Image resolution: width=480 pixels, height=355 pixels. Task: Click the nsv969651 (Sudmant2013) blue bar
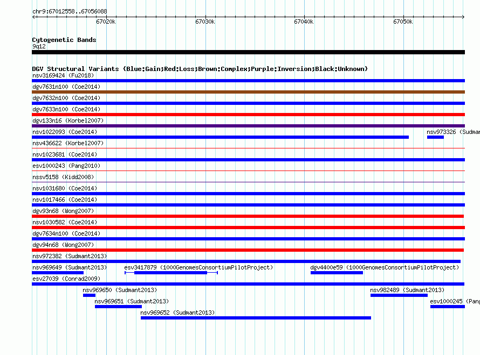118,307
